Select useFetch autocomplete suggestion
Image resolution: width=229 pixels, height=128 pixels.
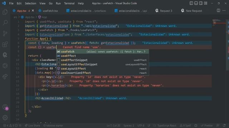[103, 52]
